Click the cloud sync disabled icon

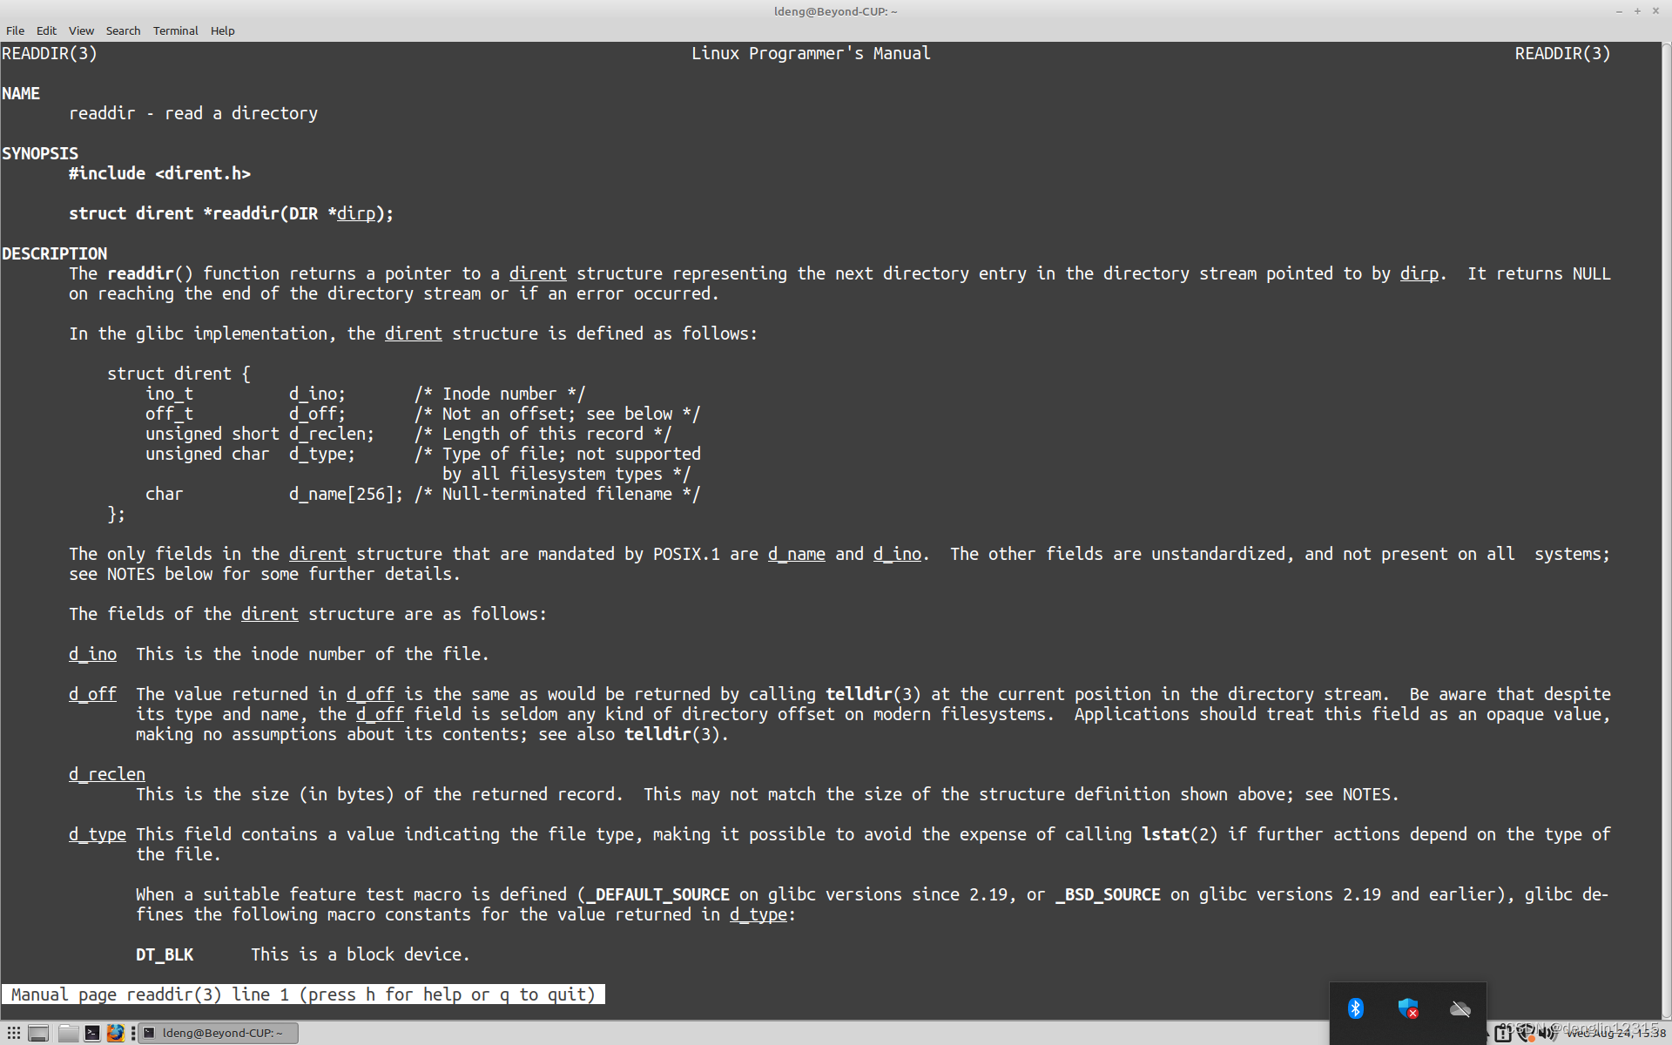coord(1460,1008)
